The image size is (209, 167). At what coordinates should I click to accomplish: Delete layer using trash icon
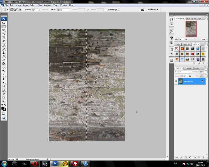[203, 158]
